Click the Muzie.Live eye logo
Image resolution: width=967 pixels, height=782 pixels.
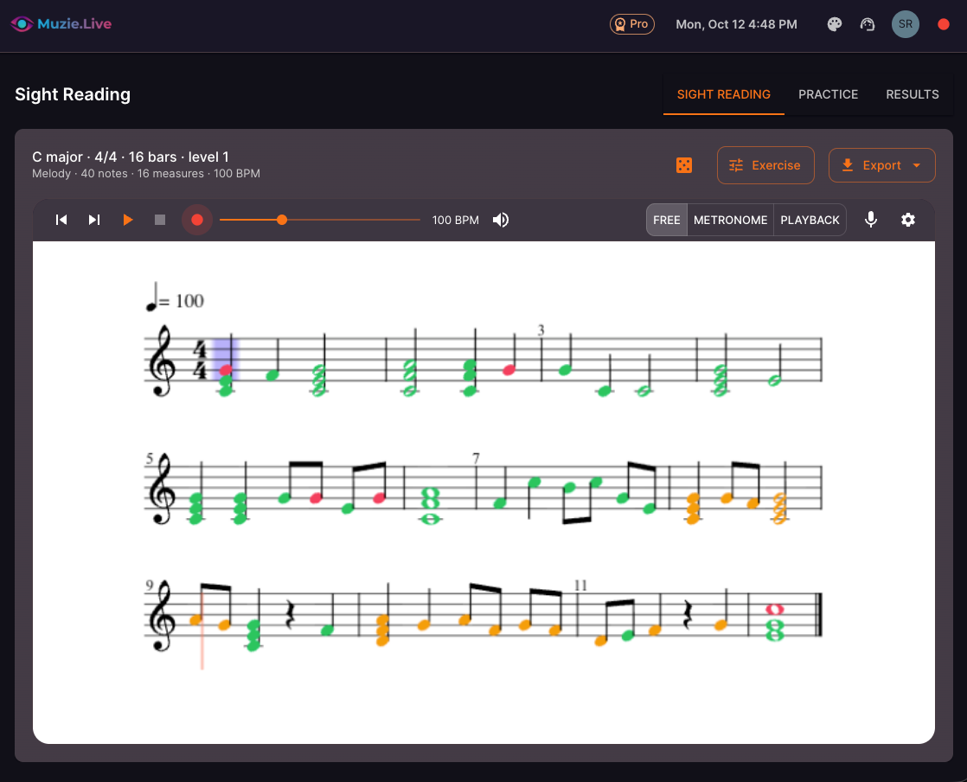pyautogui.click(x=22, y=24)
